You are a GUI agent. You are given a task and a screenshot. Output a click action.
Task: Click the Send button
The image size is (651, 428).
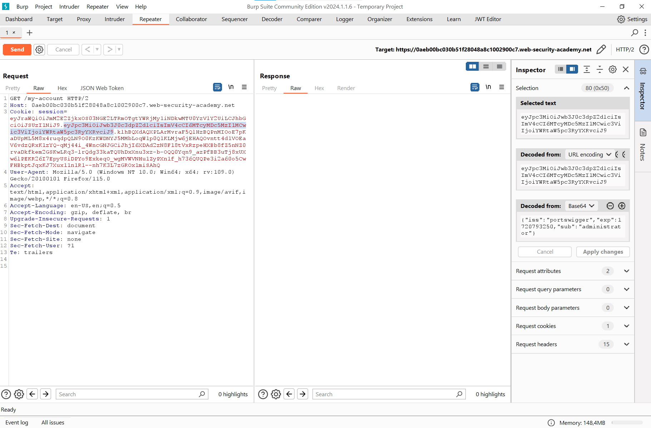[x=17, y=50]
